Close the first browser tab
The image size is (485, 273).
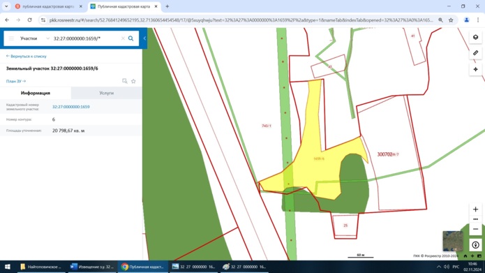click(81, 6)
